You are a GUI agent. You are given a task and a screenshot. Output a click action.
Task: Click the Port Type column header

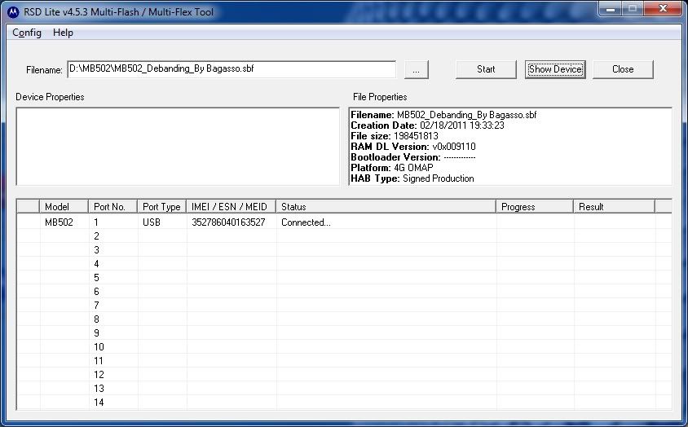tap(162, 207)
